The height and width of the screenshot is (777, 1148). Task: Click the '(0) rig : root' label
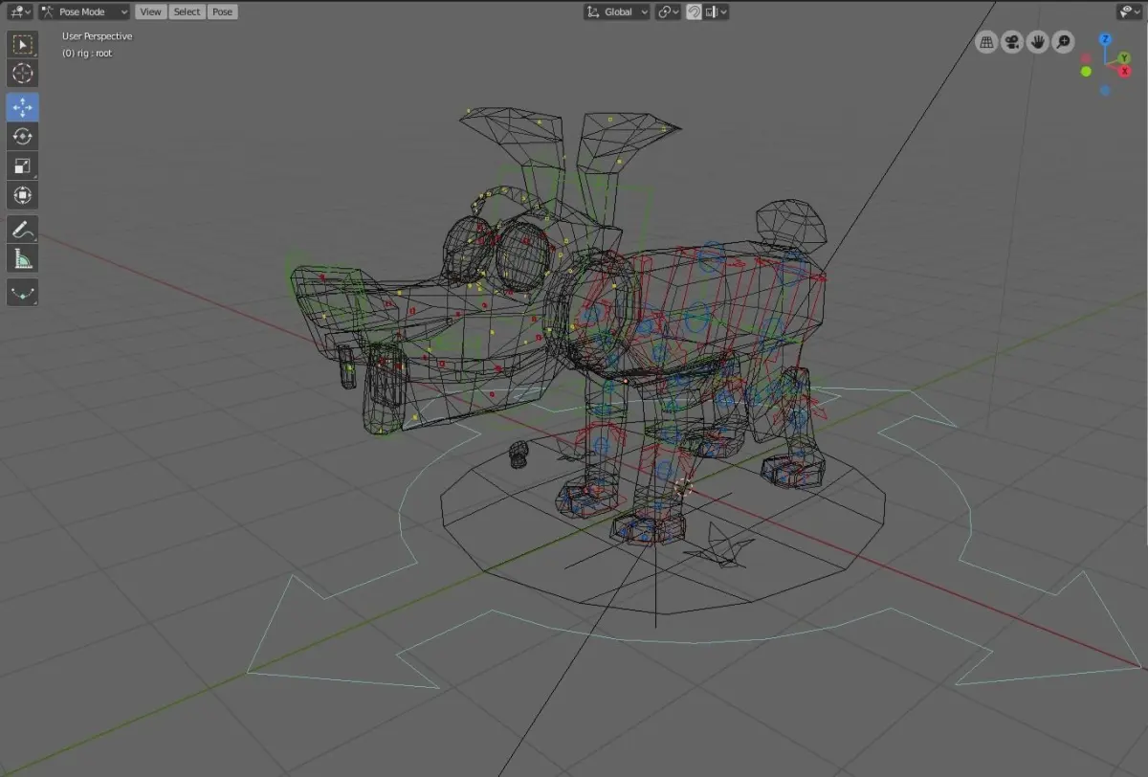[87, 54]
